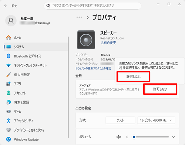The image size is (185, 145).
Task: Click the 出力の設定 section heading
Action: 83,108
